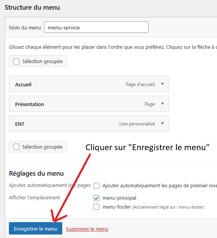This screenshot has height=238, width=217.
Task: Focus the Nom du menu text field
Action: [x=96, y=27]
